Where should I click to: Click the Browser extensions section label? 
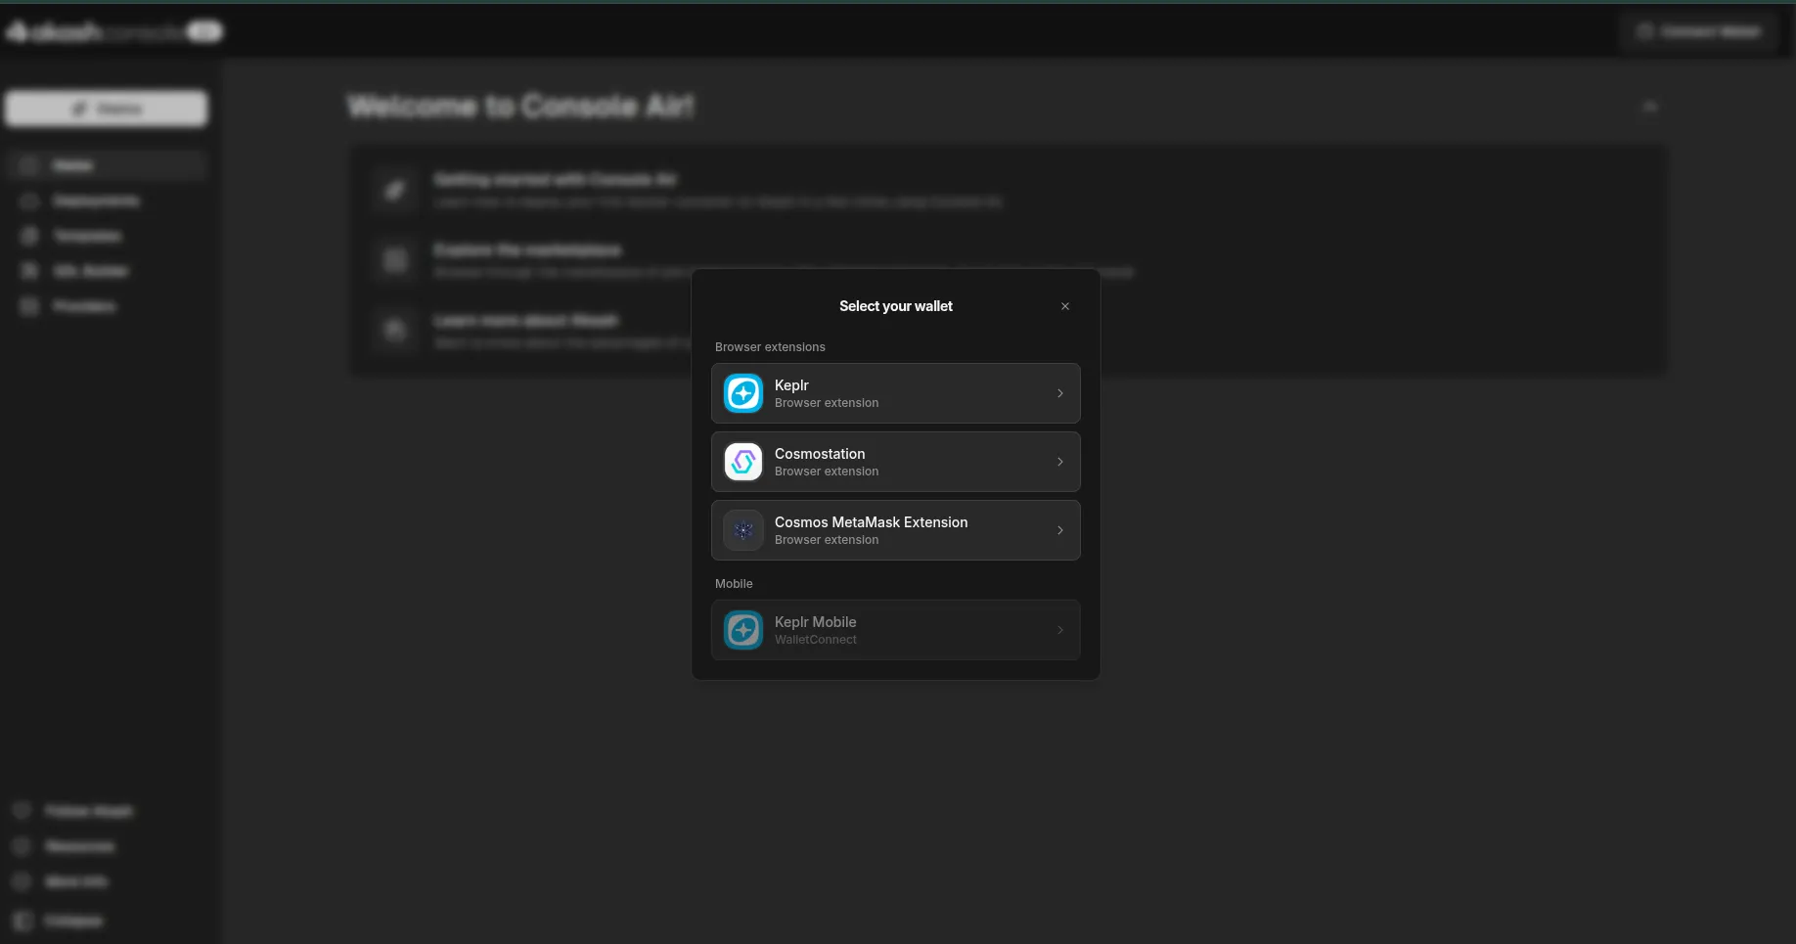[x=770, y=347]
